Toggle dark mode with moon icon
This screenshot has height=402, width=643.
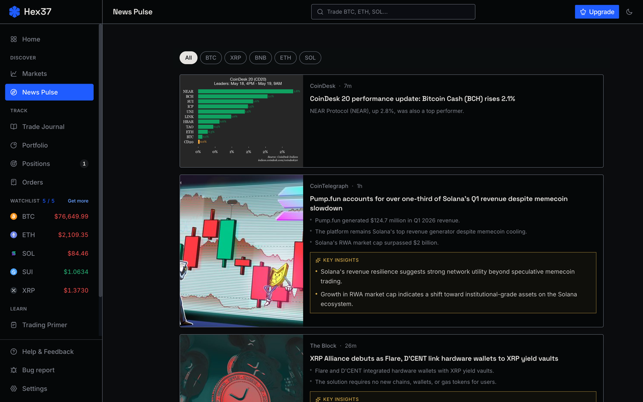pyautogui.click(x=630, y=12)
